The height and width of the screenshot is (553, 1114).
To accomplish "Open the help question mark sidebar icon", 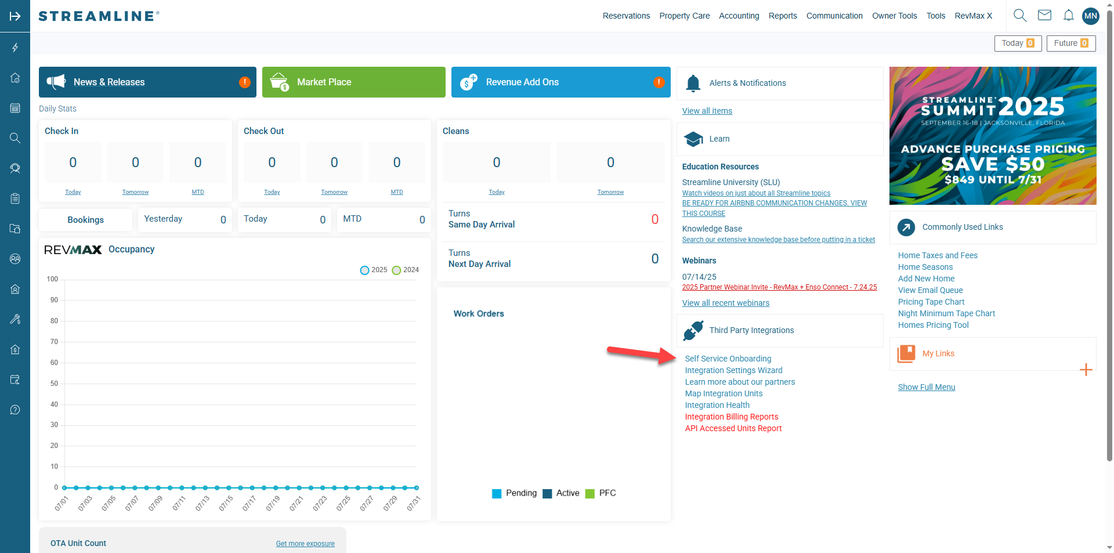I will click(x=15, y=410).
